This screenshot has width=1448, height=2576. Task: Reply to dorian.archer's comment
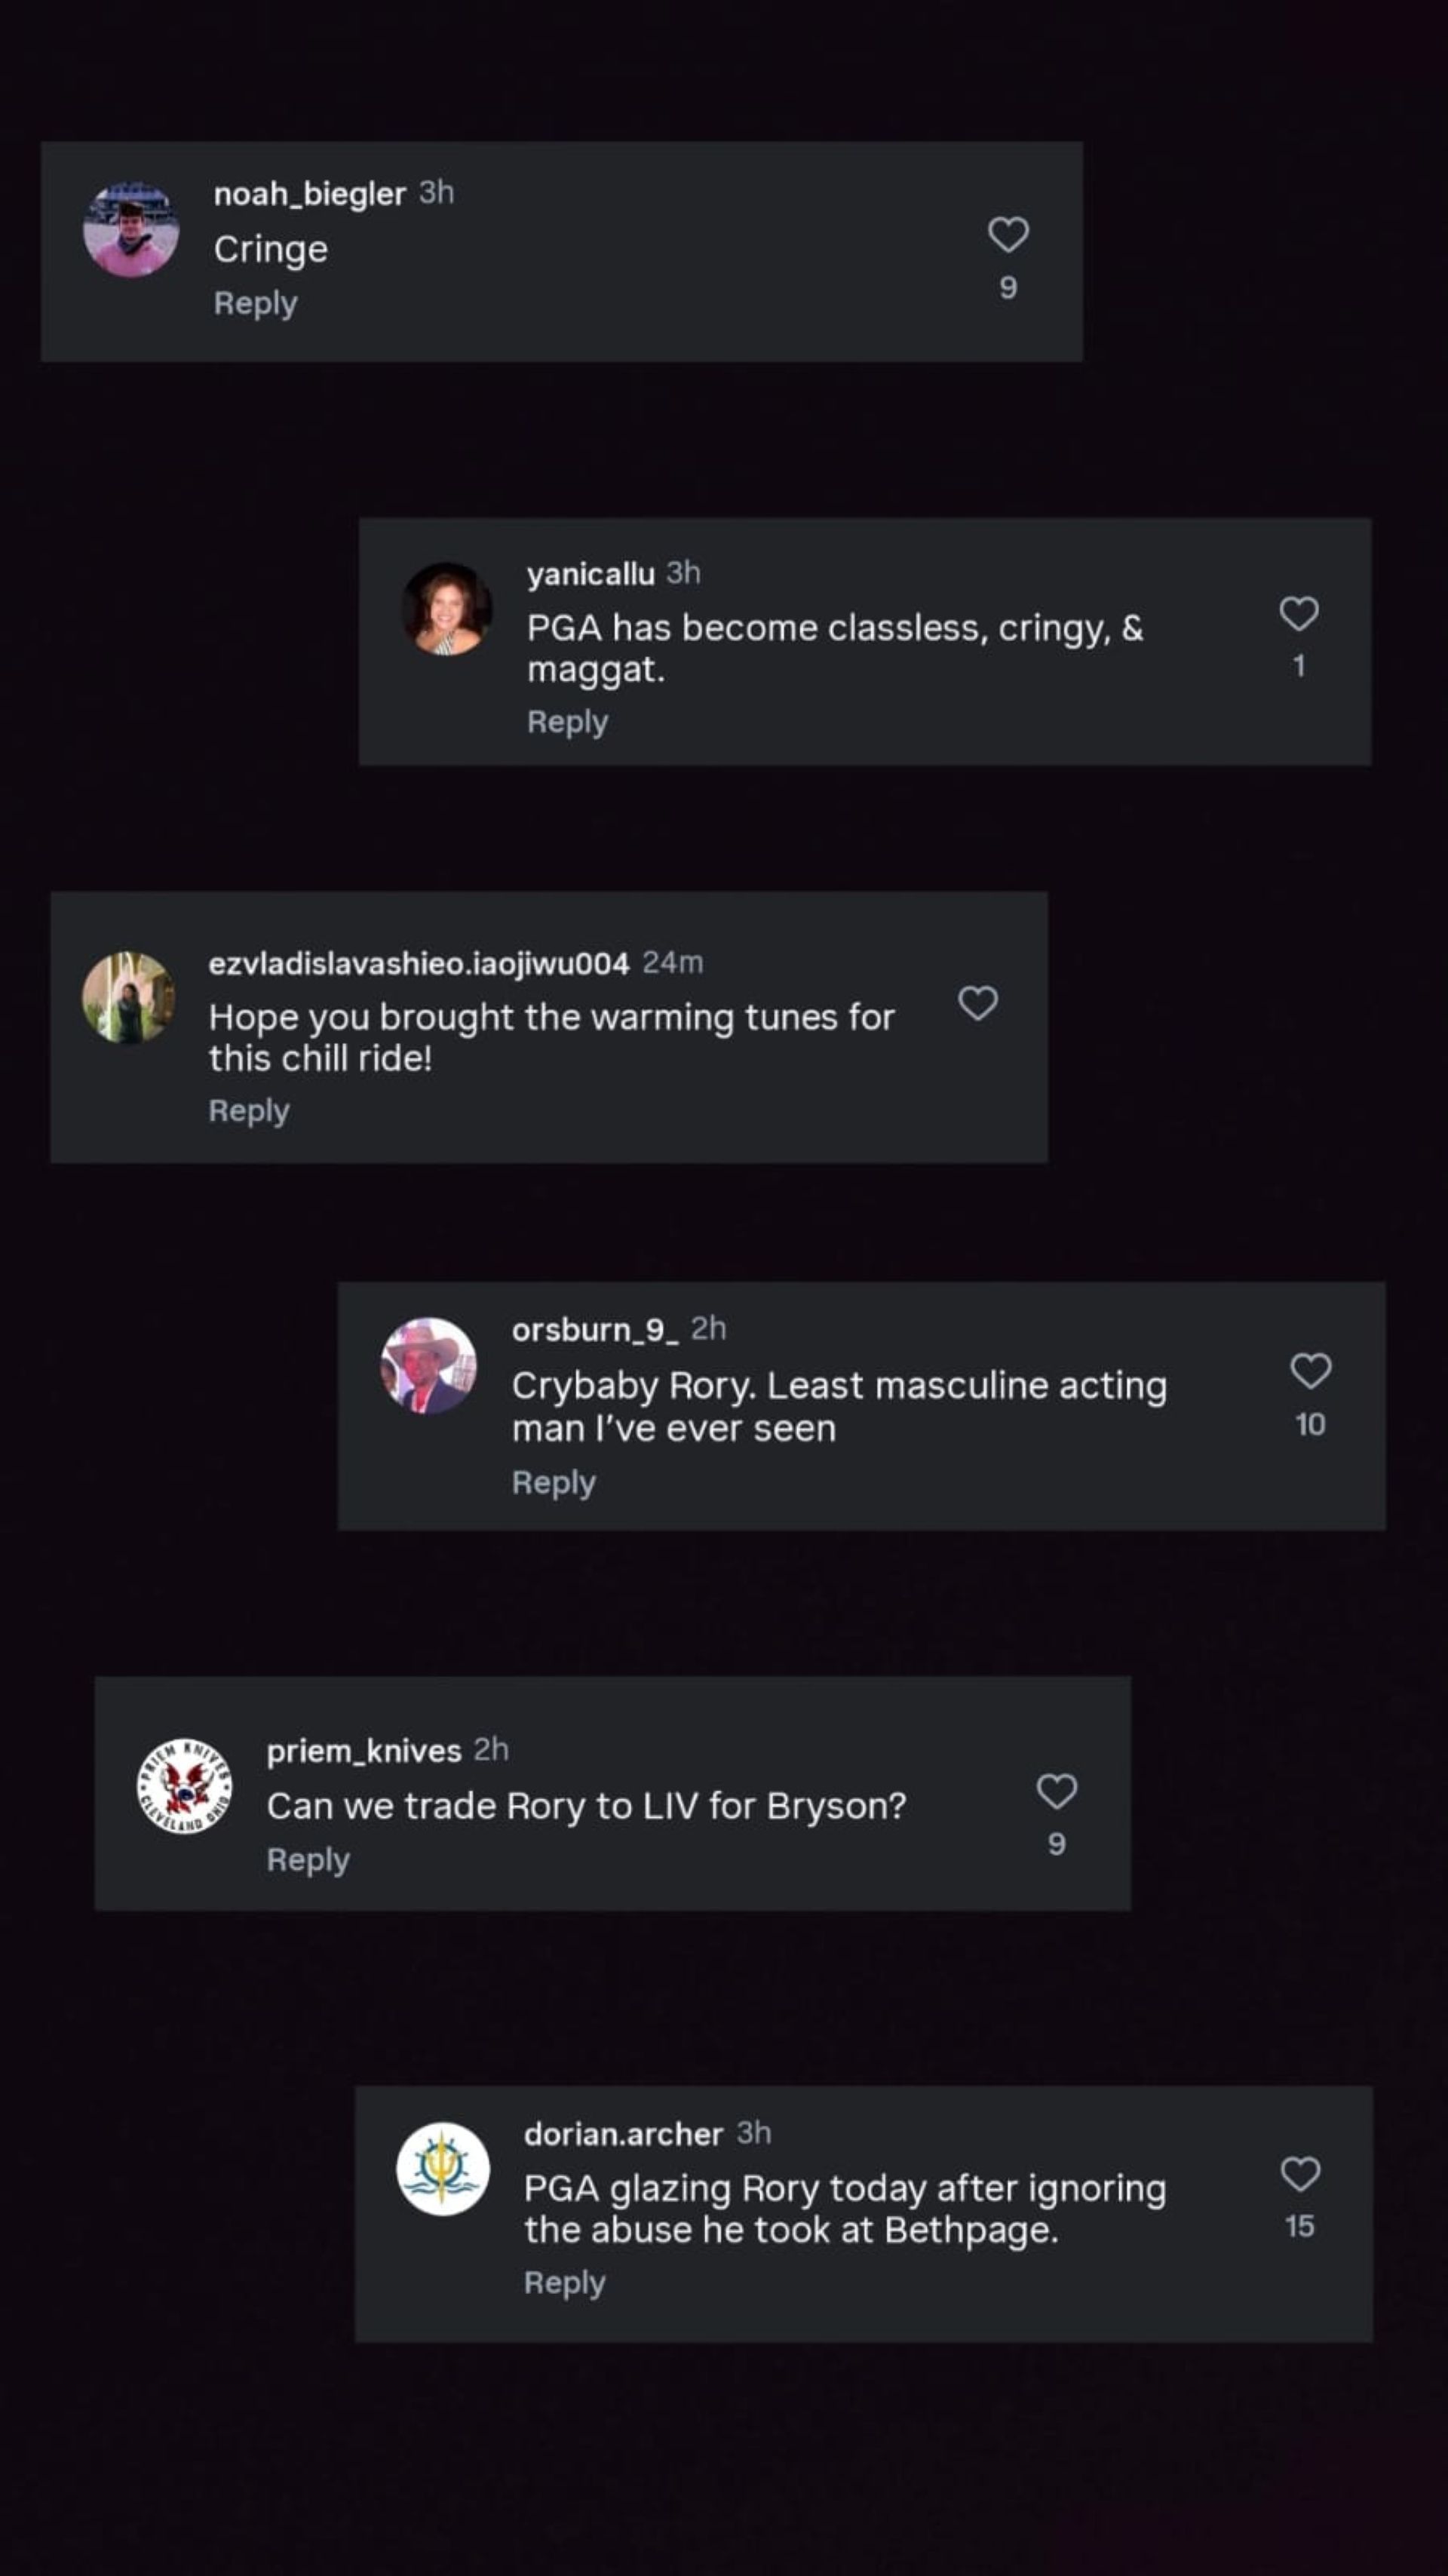coord(564,2283)
